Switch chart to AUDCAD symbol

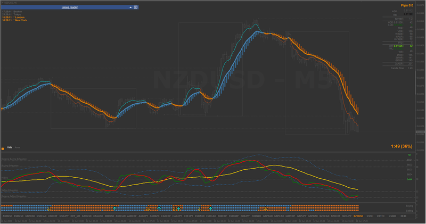[121, 216]
